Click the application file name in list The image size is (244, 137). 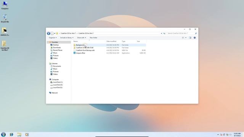[80, 53]
